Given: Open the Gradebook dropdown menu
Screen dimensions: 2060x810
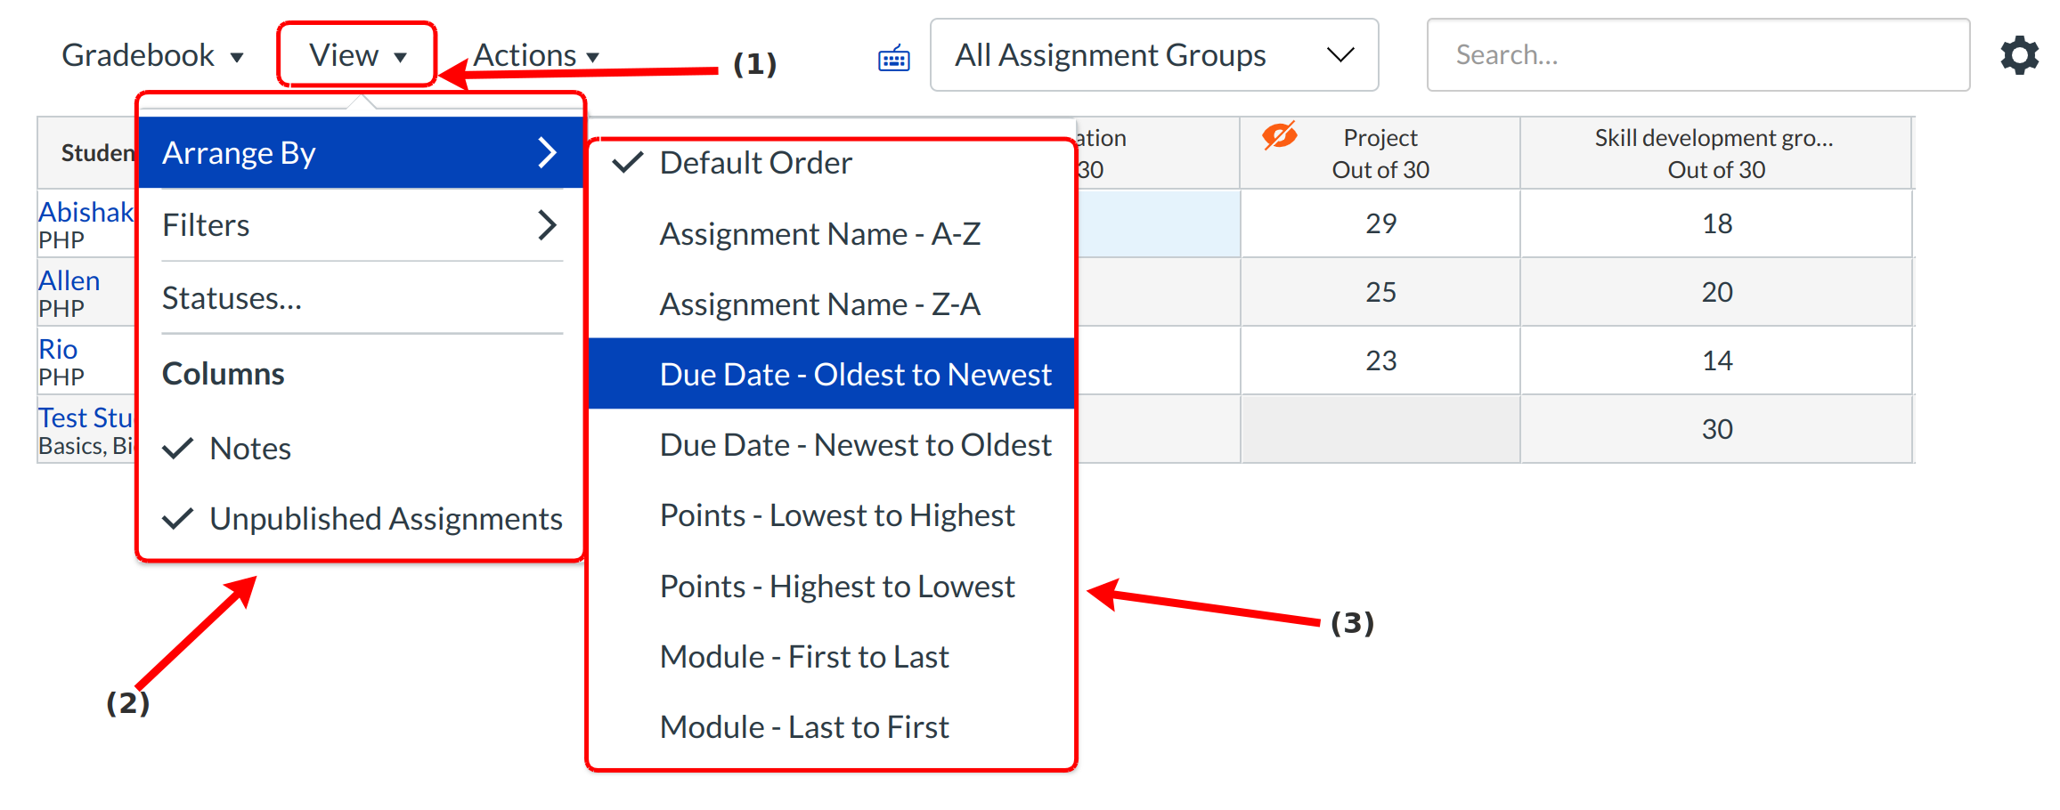Looking at the screenshot, I should point(151,55).
